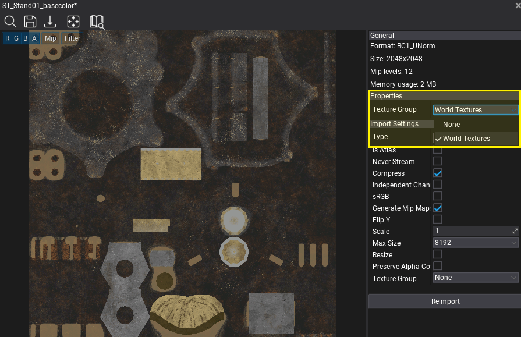Switch to the Mip view tab
This screenshot has width=521, height=337.
click(x=50, y=38)
